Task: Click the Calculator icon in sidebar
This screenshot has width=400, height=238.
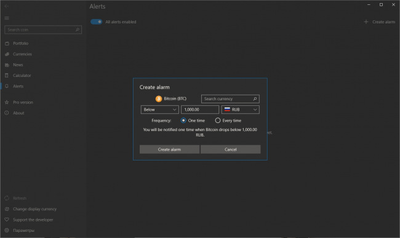Action: coord(7,76)
